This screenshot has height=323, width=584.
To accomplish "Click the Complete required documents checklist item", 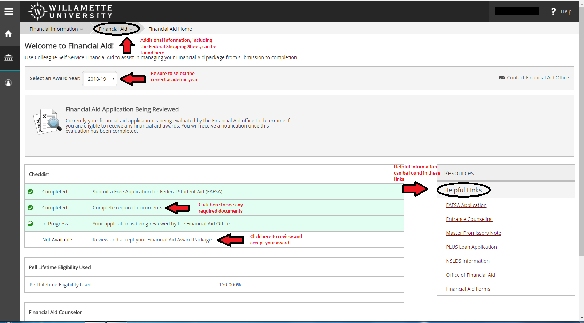I will tap(128, 208).
